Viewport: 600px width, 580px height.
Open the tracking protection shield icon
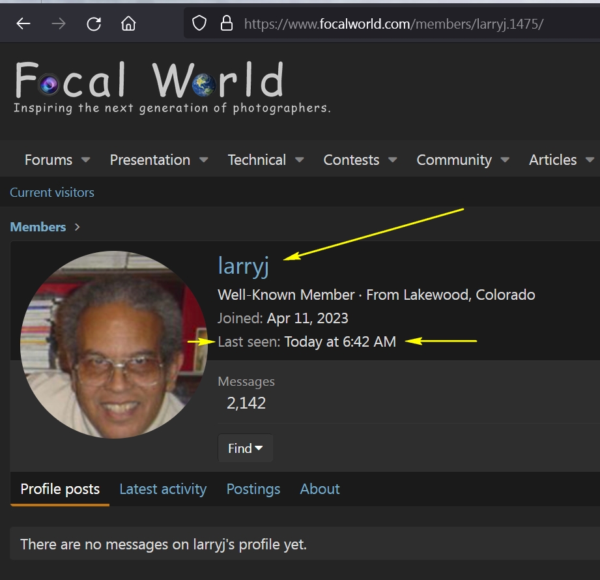tap(199, 23)
